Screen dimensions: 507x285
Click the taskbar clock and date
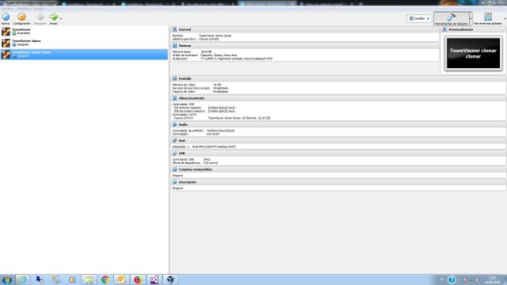[492, 279]
